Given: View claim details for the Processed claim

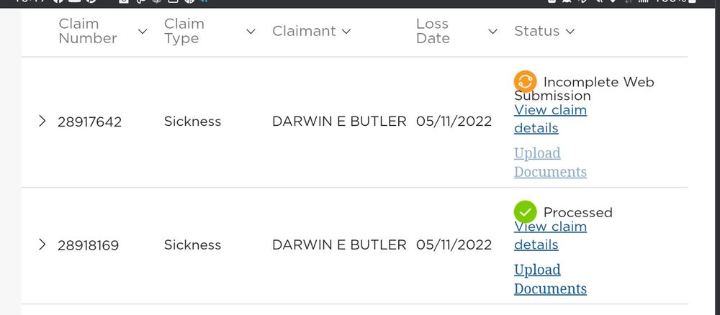Looking at the screenshot, I should tap(550, 236).
